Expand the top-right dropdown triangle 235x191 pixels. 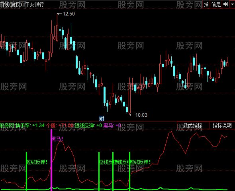point(232,4)
